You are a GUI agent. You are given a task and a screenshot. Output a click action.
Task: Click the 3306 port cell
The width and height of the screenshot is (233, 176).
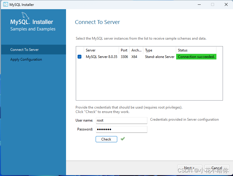[x=124, y=57]
